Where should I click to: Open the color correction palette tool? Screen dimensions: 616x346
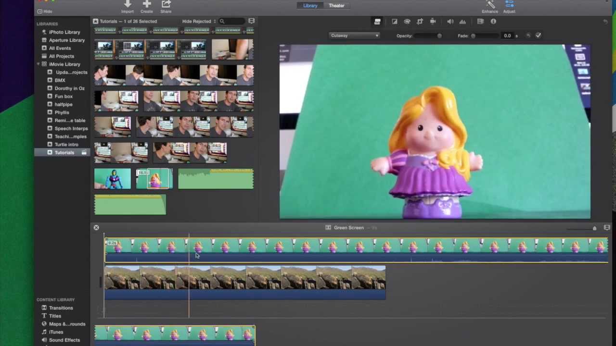pyautogui.click(x=407, y=21)
